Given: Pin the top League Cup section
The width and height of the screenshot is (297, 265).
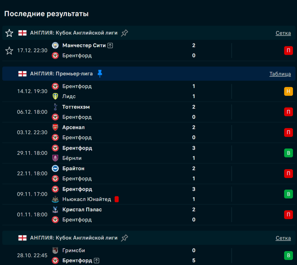Looking at the screenshot, I should point(124,33).
